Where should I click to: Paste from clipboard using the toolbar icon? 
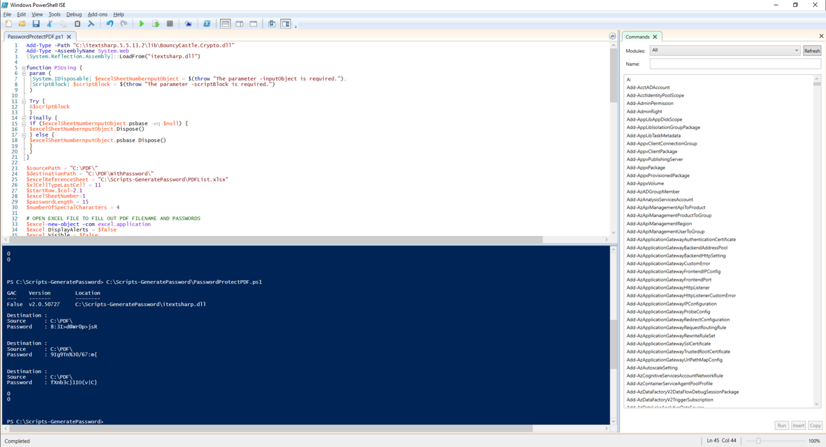point(77,24)
